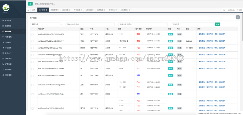243x115 pixels.
Task: Expand the 财务中心 sidebar chevron
Action: coord(23,53)
